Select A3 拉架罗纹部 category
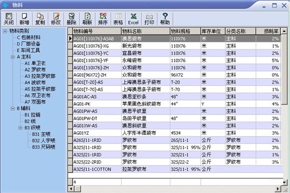 [x=40, y=76]
